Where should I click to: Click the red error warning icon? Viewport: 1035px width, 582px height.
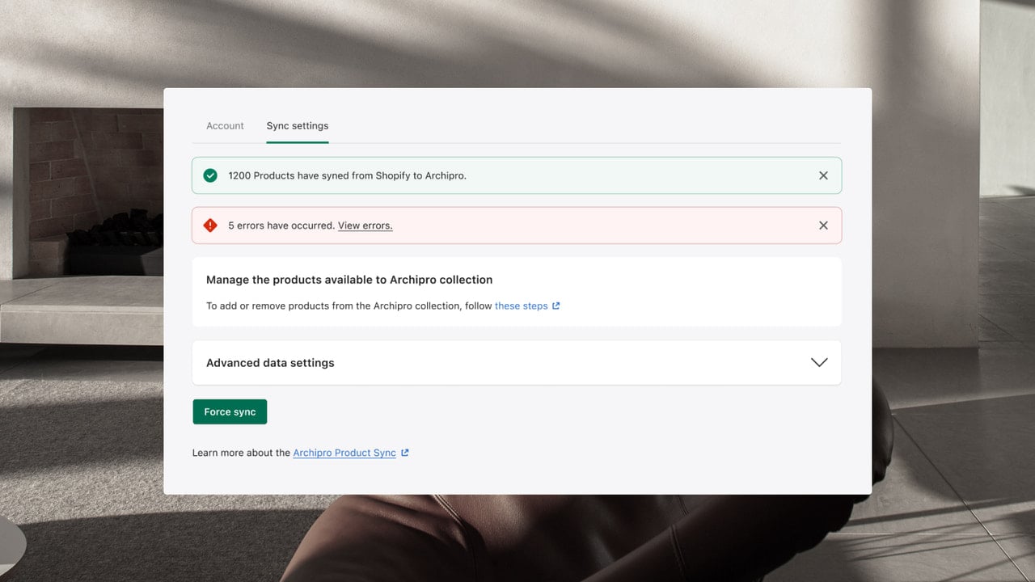tap(210, 226)
